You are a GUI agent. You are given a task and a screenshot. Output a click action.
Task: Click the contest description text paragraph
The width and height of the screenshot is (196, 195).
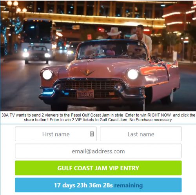click(x=98, y=117)
